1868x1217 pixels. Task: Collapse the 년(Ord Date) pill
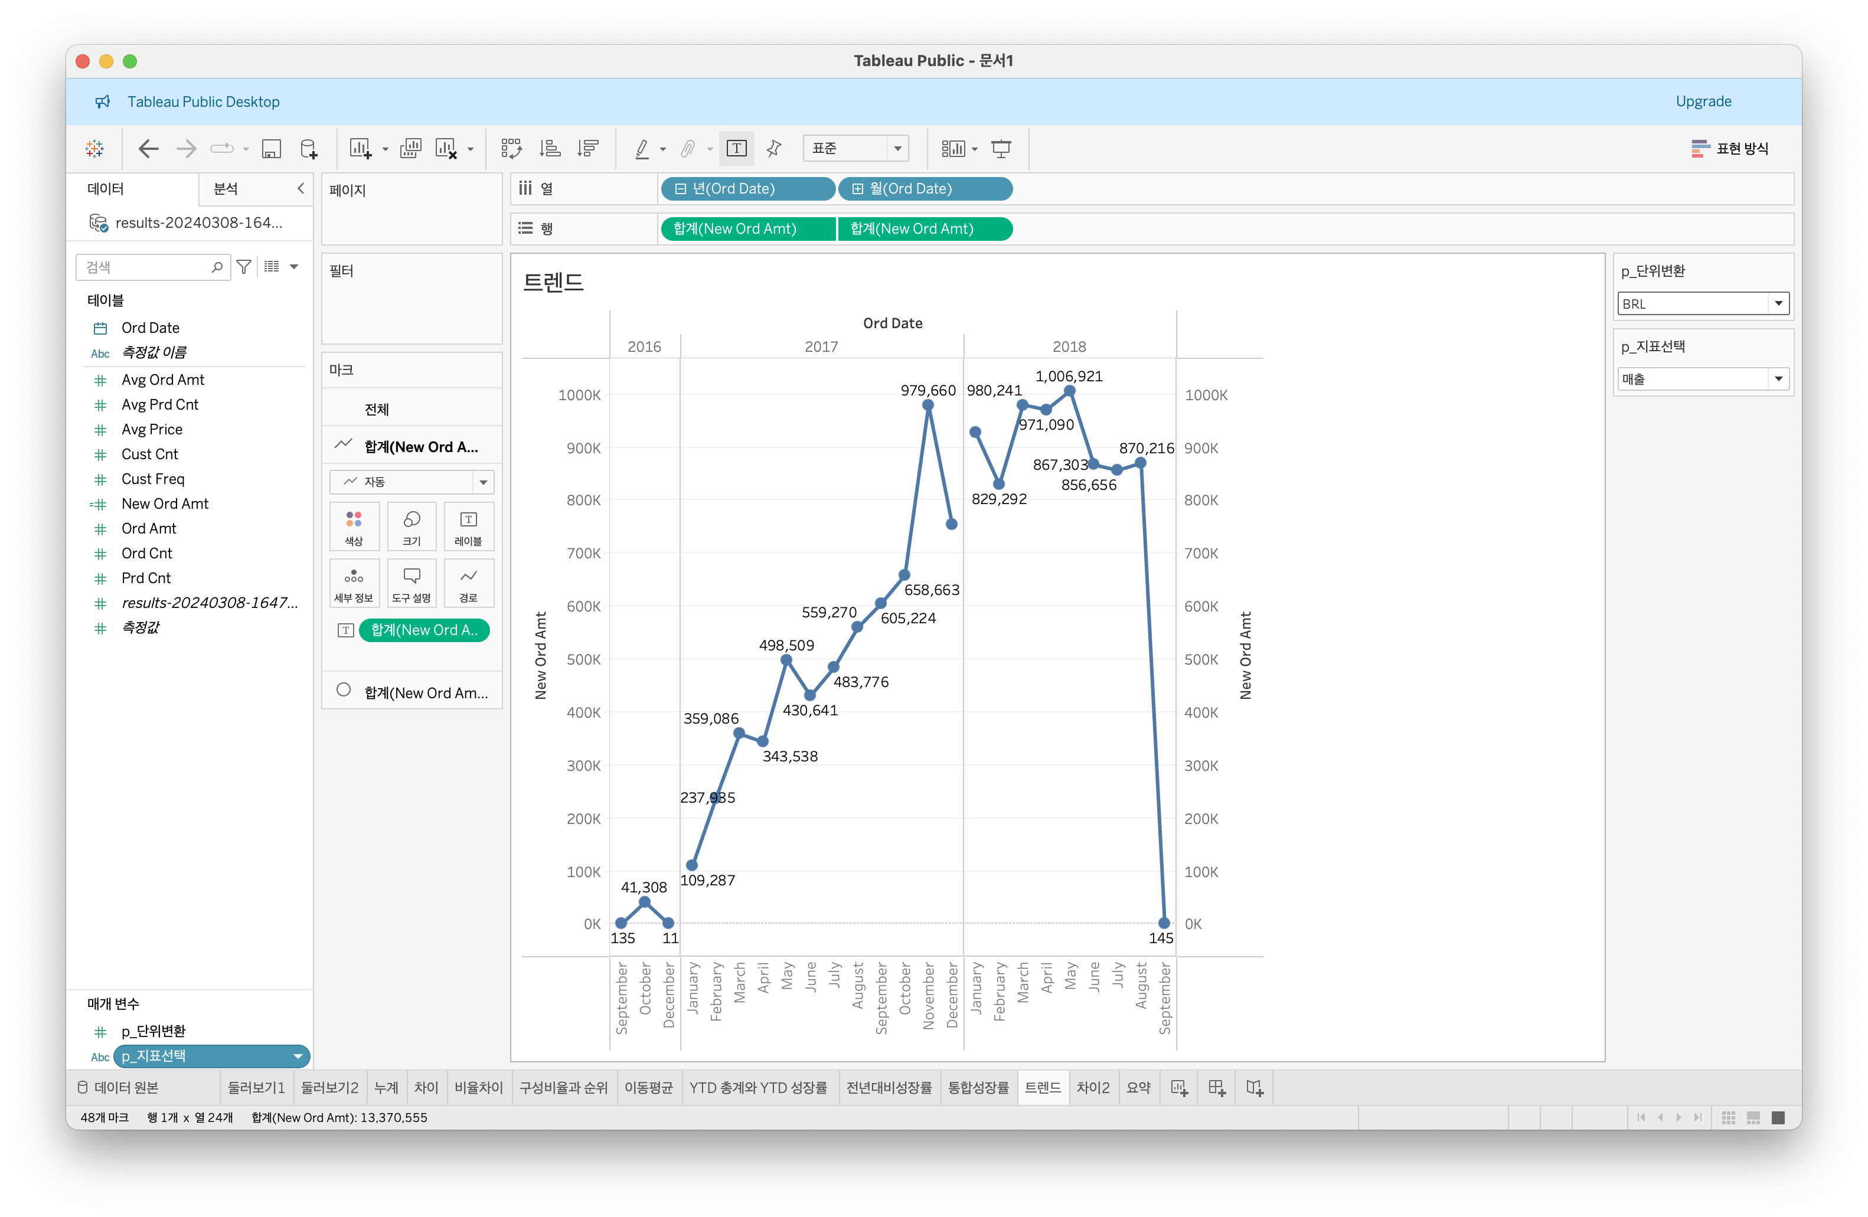(x=681, y=189)
